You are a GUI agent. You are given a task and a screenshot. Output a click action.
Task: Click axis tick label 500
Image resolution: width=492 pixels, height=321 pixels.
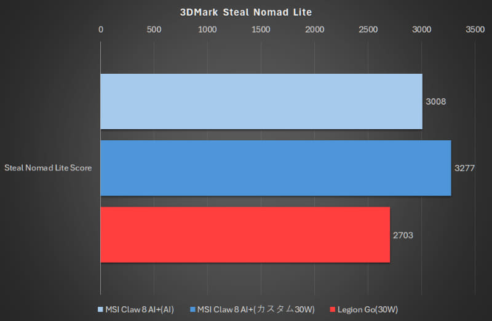pos(154,30)
